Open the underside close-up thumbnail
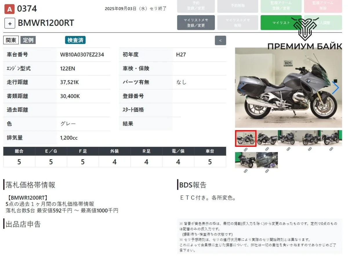Image resolution: width=348 pixels, height=268 pixels. click(x=267, y=160)
